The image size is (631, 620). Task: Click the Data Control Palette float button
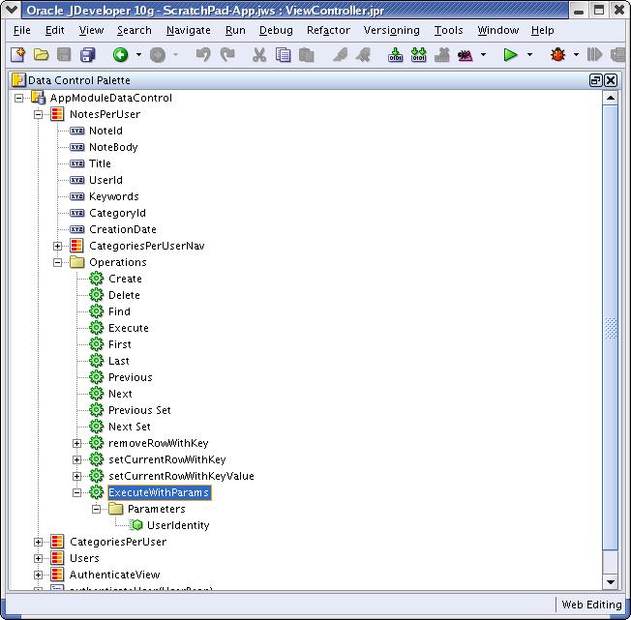point(595,80)
